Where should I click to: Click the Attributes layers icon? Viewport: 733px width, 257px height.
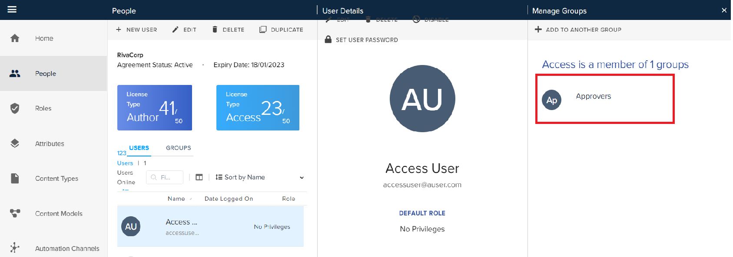15,143
